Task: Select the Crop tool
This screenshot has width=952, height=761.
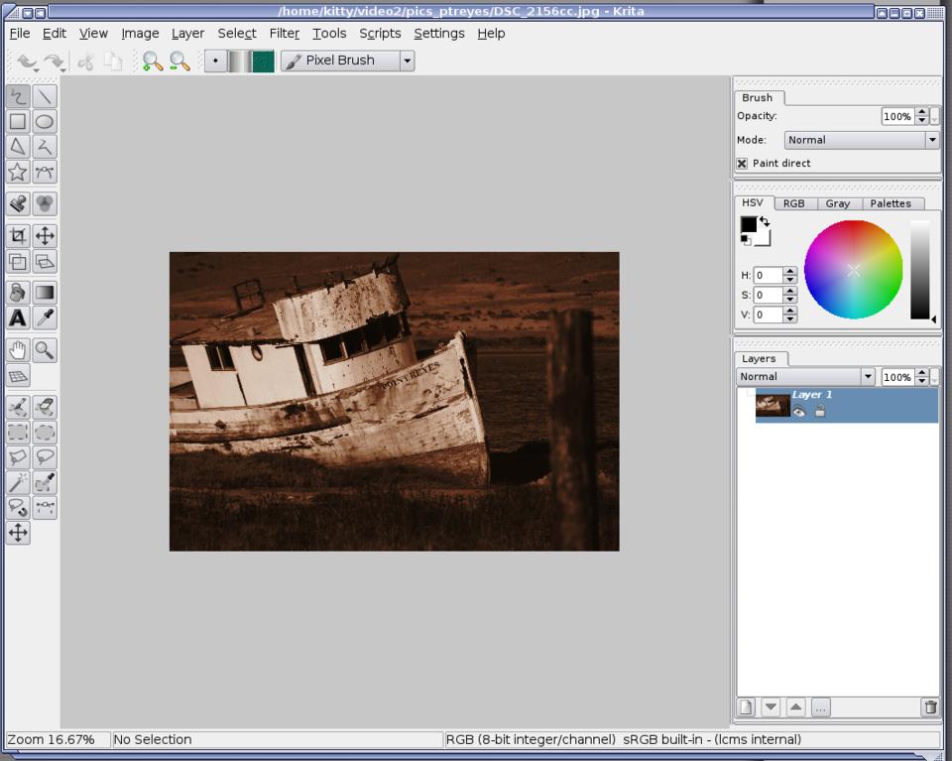Action: (x=18, y=236)
